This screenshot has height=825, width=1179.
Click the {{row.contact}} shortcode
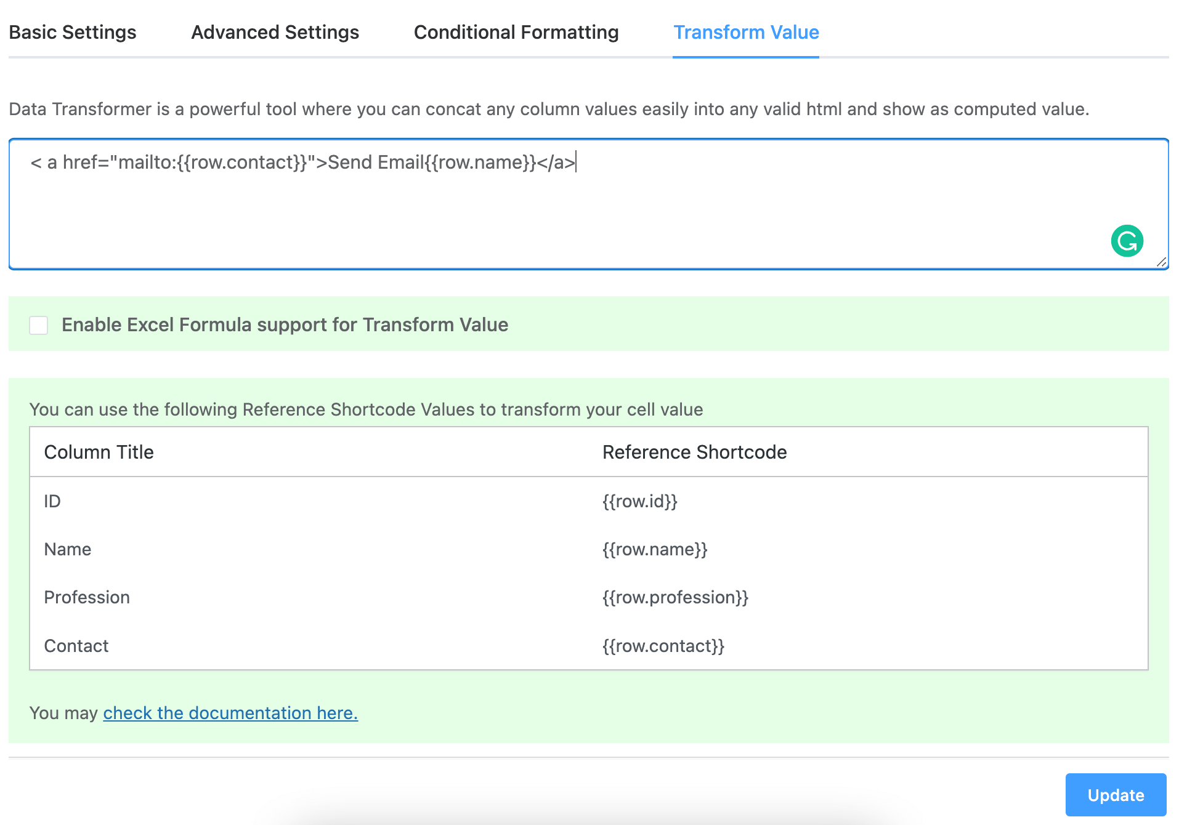(x=663, y=646)
